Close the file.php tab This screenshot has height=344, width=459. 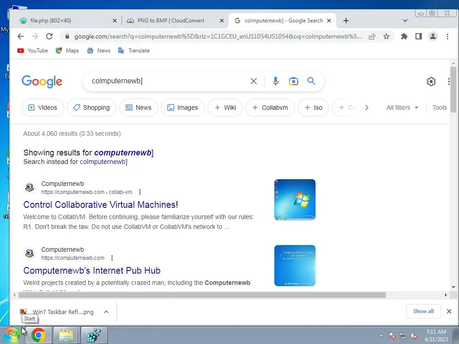[115, 21]
